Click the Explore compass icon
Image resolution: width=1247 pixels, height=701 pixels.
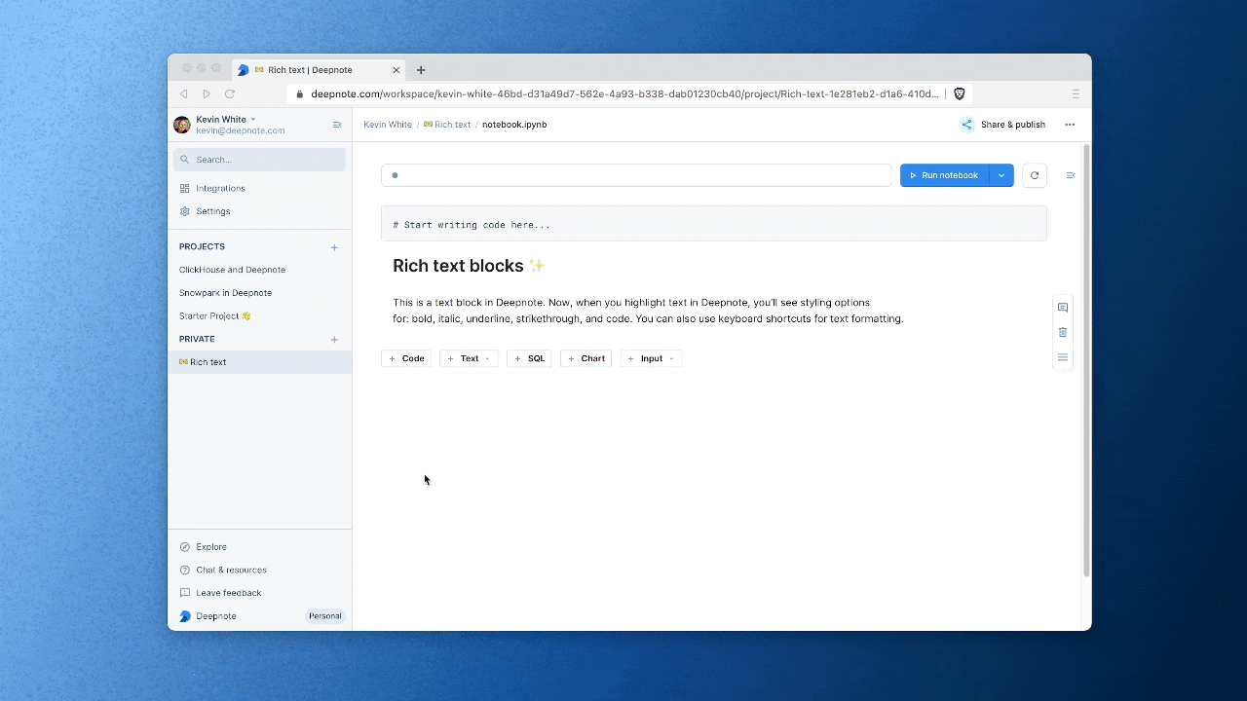185,547
